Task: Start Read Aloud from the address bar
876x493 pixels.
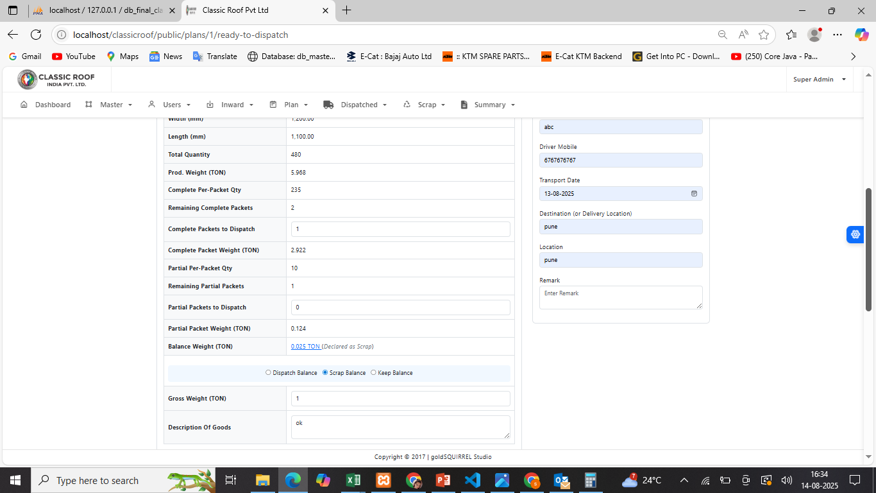Action: pyautogui.click(x=743, y=35)
